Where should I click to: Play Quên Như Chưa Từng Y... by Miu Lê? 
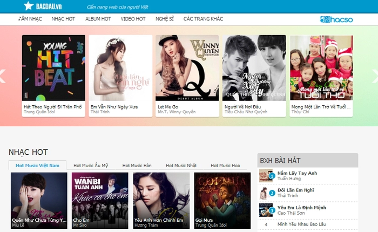pos(39,201)
